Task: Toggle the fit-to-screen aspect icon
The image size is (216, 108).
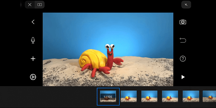Action: [39, 5]
